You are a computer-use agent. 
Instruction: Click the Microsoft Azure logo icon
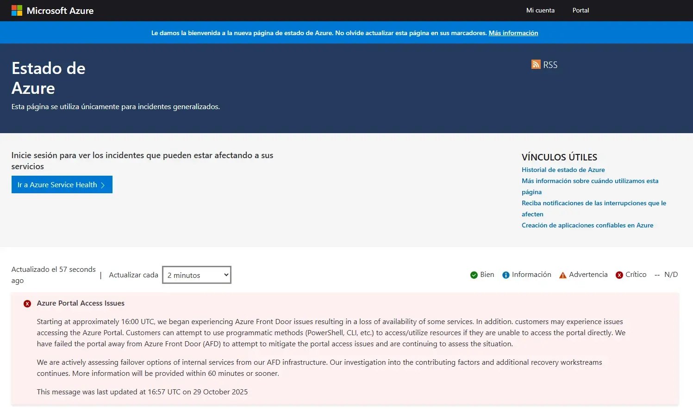pos(17,11)
